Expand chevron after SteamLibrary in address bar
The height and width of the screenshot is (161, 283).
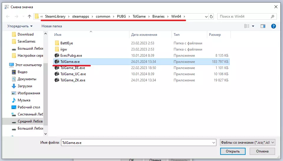[x=69, y=16]
